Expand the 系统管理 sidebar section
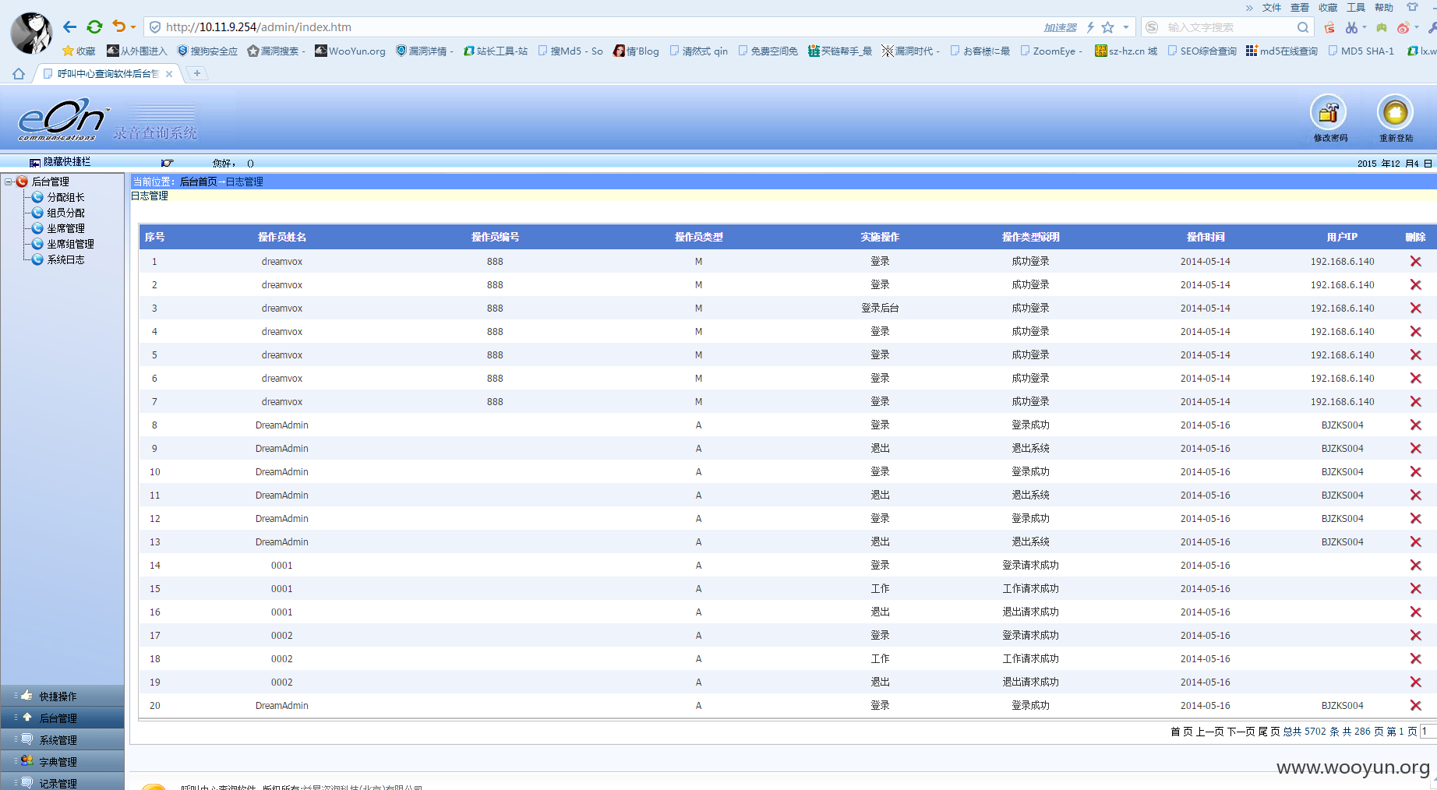The width and height of the screenshot is (1437, 790). pos(62,739)
